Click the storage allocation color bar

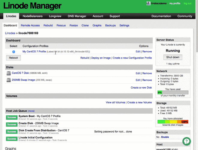(x=173, y=122)
